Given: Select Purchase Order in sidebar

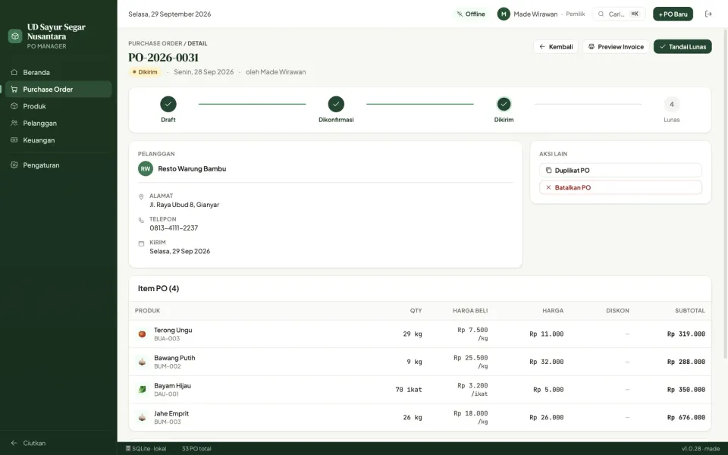Looking at the screenshot, I should click(x=58, y=89).
